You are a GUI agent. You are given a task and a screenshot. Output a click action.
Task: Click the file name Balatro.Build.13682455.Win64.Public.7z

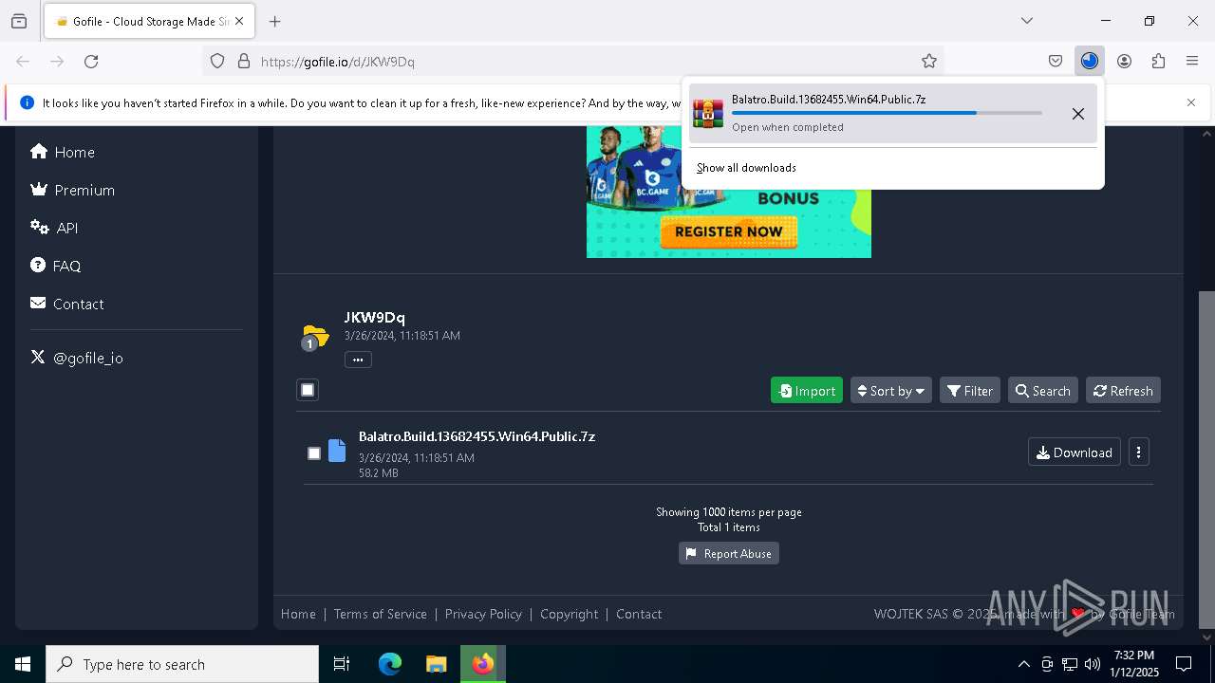[477, 436]
